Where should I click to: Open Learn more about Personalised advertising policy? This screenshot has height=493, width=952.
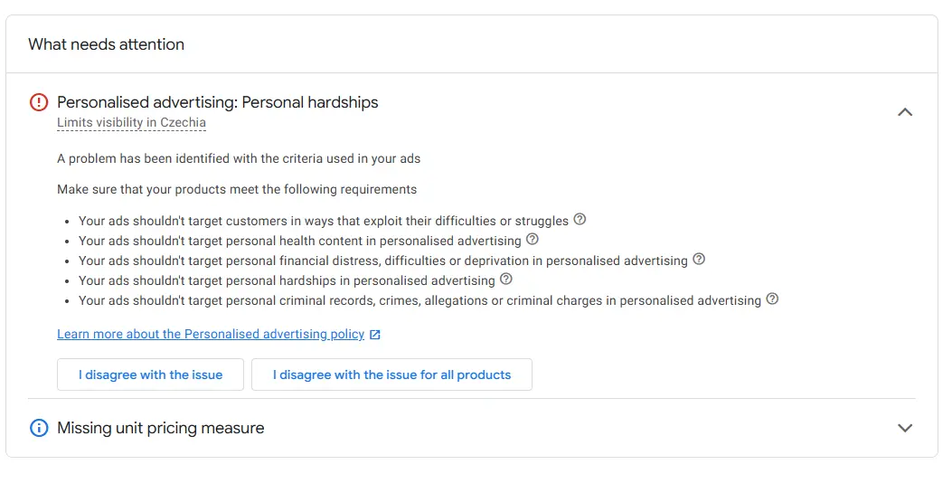(x=211, y=335)
